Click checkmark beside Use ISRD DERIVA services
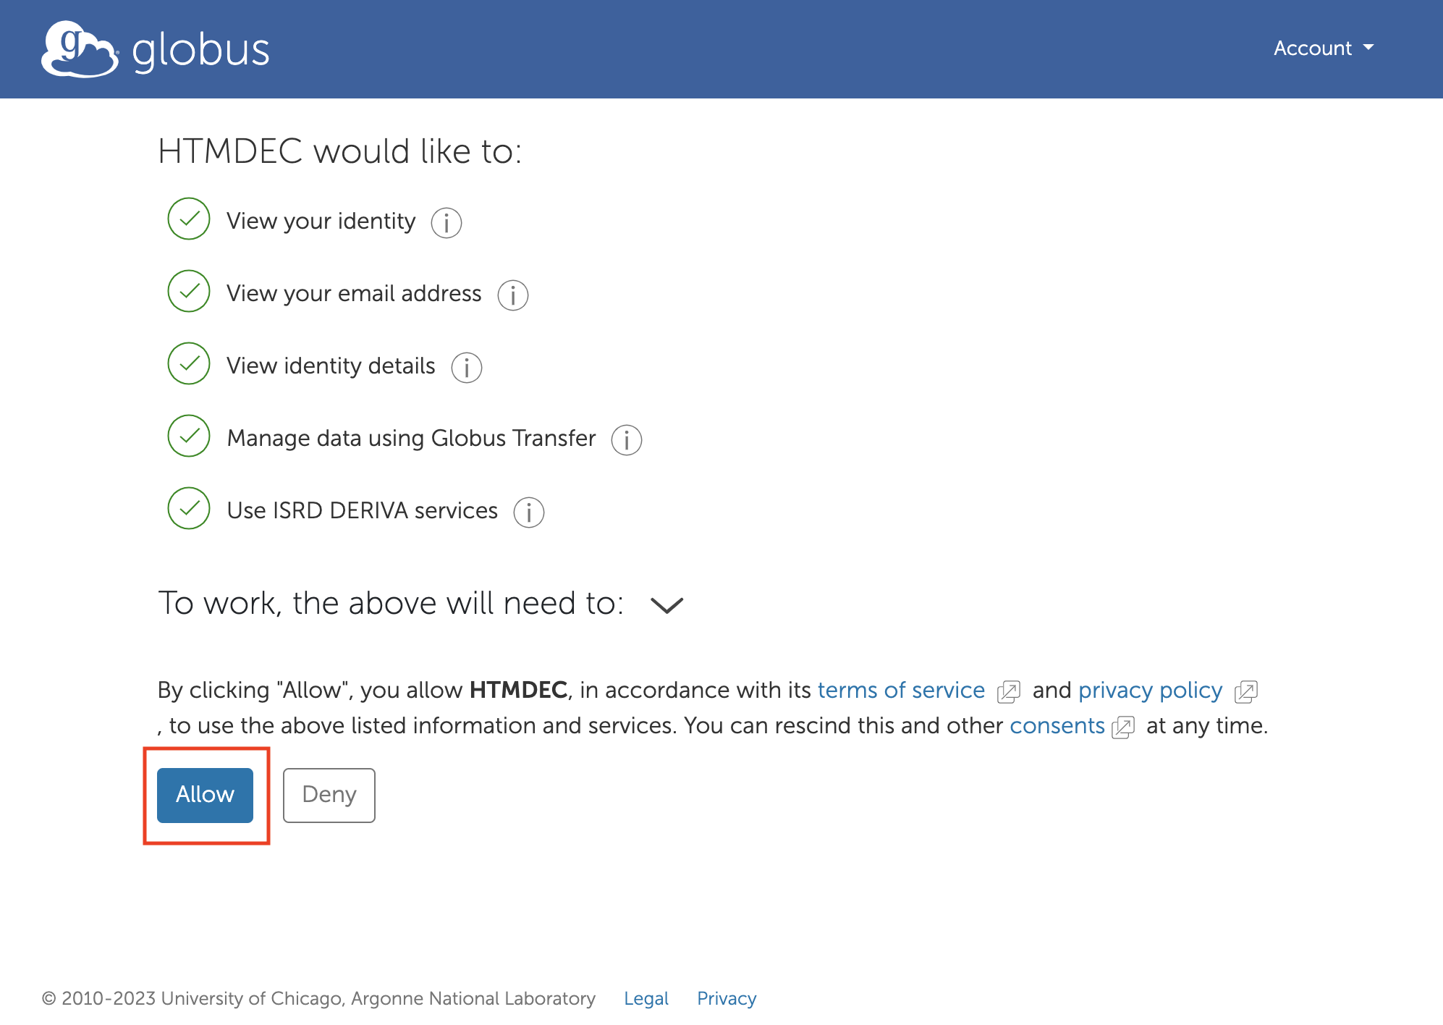This screenshot has height=1025, width=1443. point(189,508)
